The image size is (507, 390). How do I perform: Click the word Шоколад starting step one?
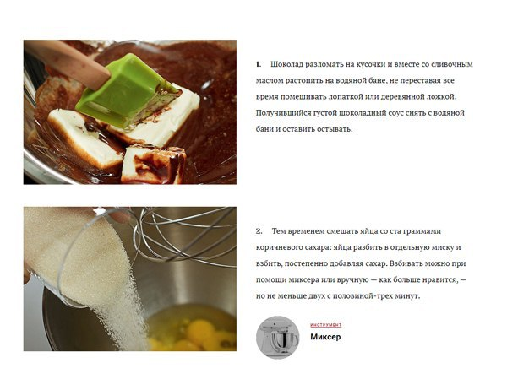pos(286,64)
